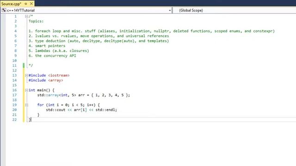Screen dimensions: 296x166
Task: Collapse the #include region at line 13
Action: [27, 75]
